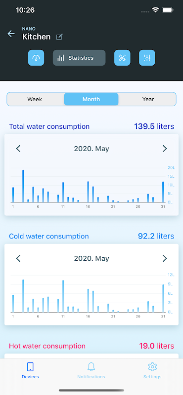The height and width of the screenshot is (395, 183).
Task: Select the Statistics tab
Action: coord(79,58)
